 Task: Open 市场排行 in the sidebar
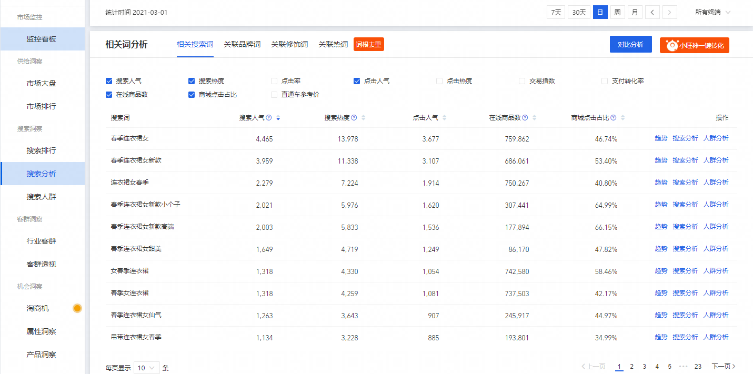click(x=42, y=106)
